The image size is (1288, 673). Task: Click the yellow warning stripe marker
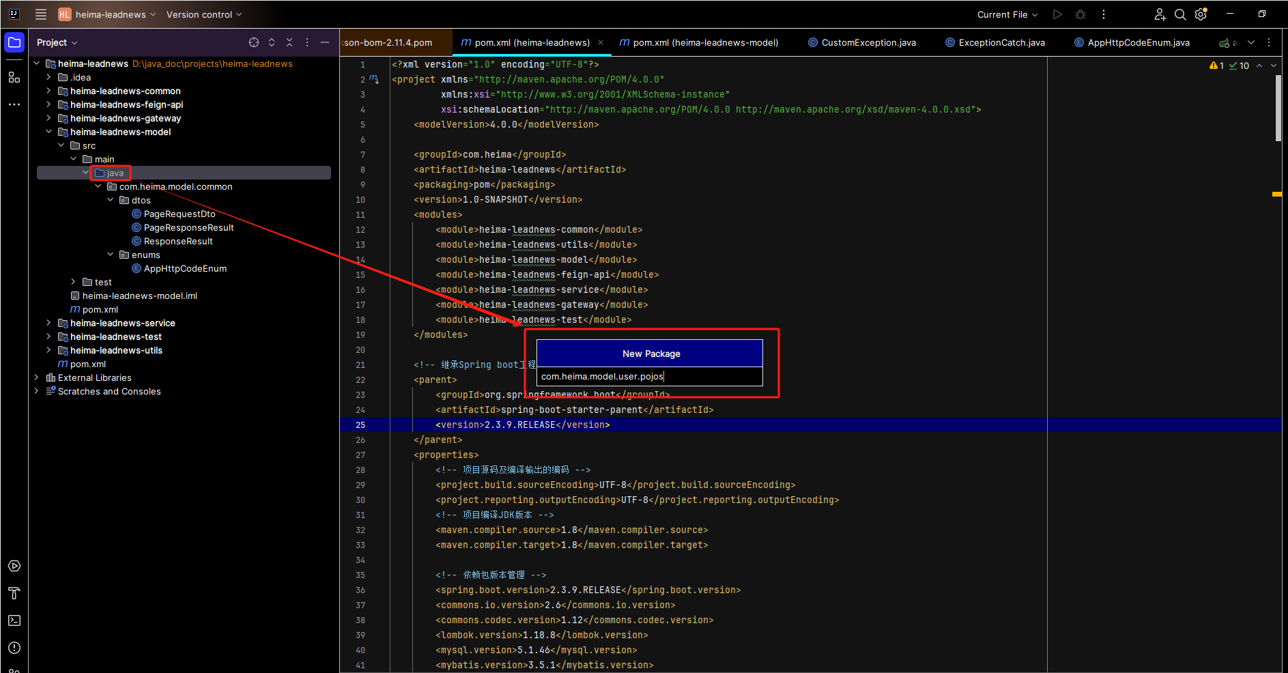pos(1277,195)
